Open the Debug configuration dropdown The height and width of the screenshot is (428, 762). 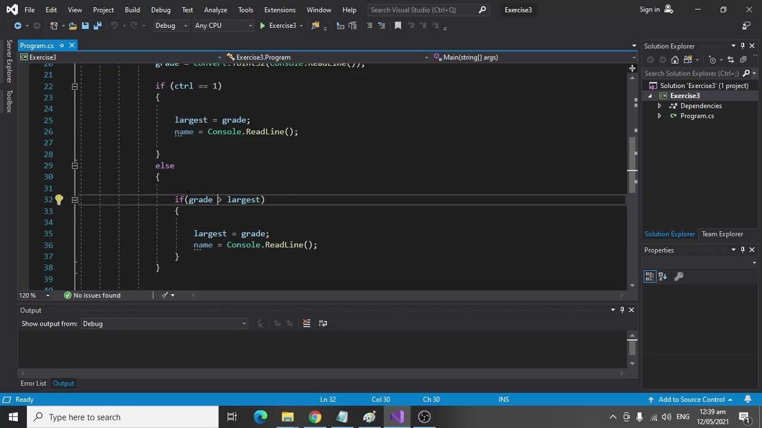pos(171,26)
